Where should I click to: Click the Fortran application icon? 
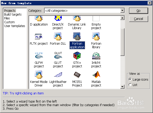(x=77, y=36)
